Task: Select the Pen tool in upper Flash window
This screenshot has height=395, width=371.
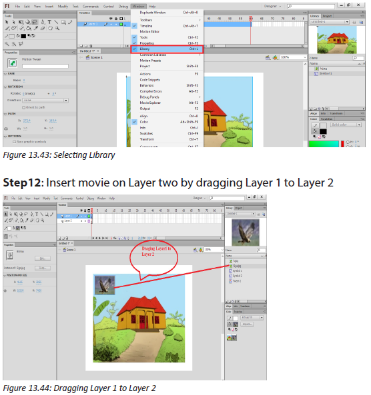Action: [43, 22]
